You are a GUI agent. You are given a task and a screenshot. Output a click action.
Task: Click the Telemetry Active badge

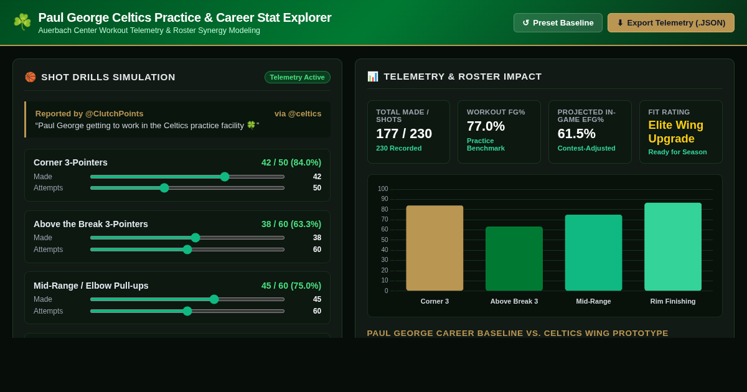click(298, 77)
